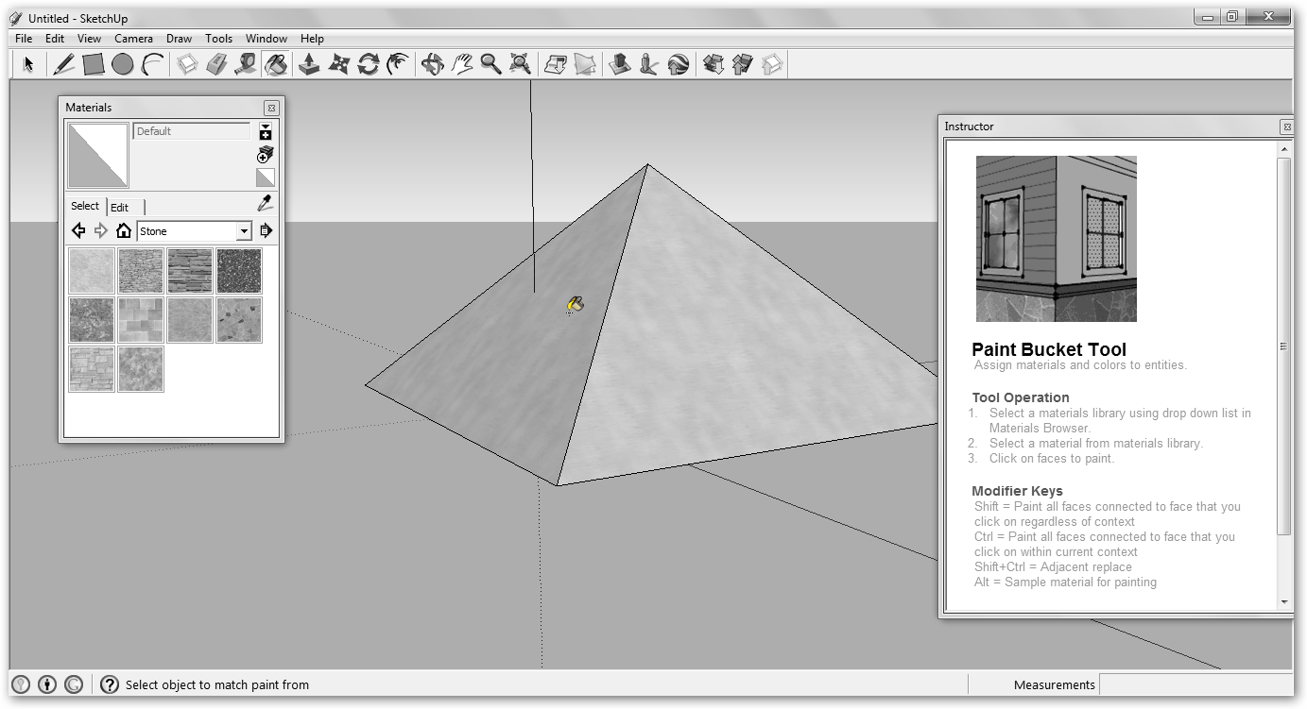Toggle the secondary selection pane button
This screenshot has height=709, width=1307.
click(266, 131)
